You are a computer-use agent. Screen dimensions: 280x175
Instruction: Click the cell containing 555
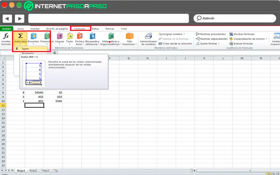53,97
